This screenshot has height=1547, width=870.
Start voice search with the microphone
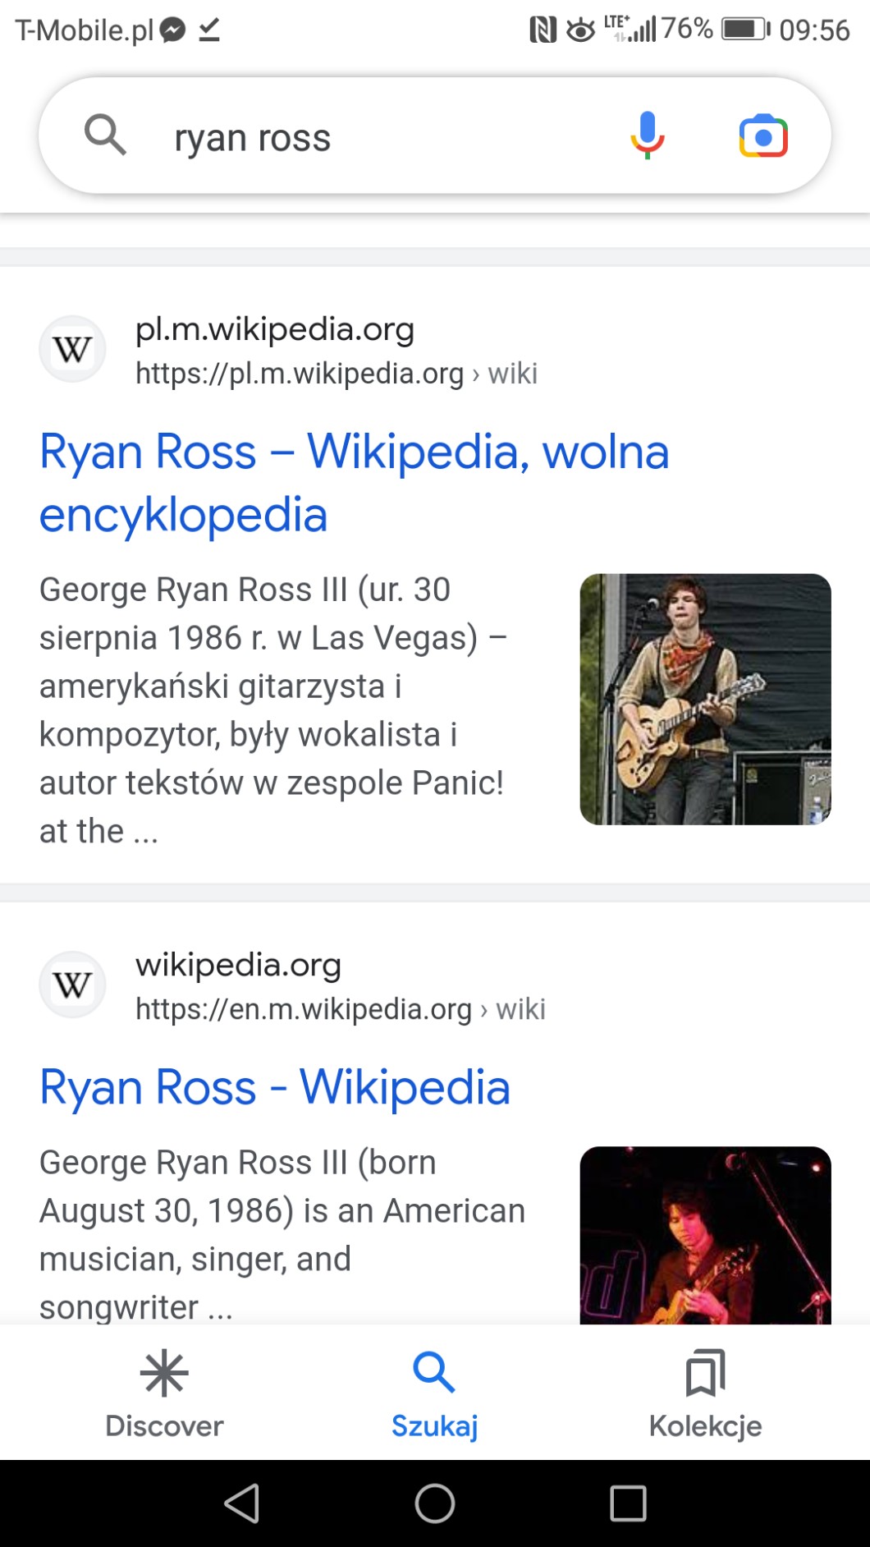tap(647, 135)
